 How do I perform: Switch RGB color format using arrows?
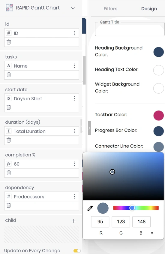point(152,233)
